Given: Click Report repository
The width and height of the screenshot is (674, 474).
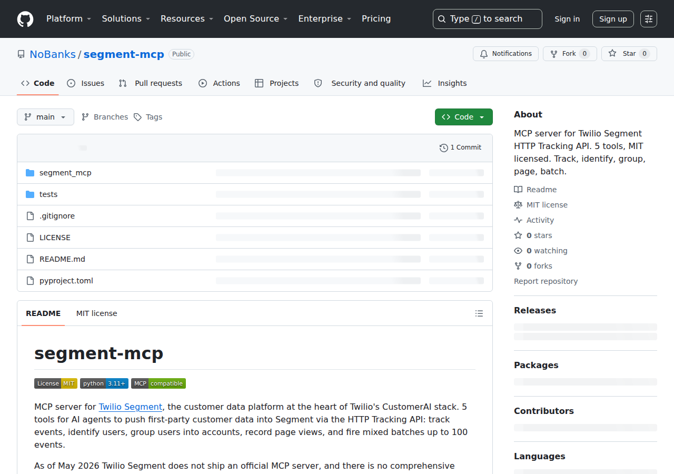Looking at the screenshot, I should (x=546, y=281).
